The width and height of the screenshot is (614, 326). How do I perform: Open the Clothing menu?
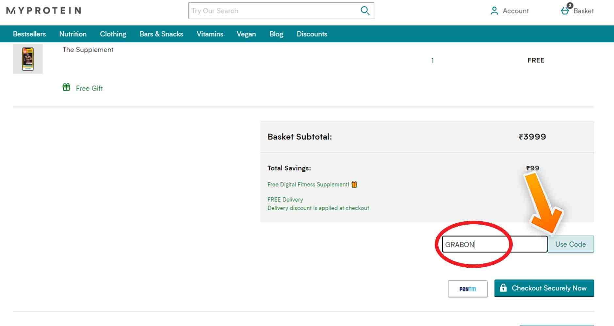point(113,34)
